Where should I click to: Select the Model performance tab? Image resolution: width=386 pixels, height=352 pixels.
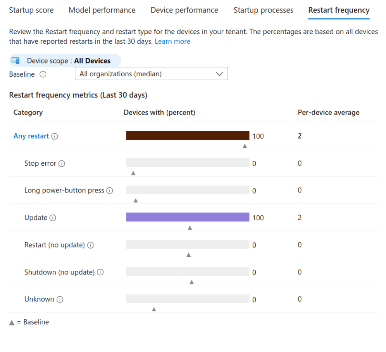[x=102, y=10]
